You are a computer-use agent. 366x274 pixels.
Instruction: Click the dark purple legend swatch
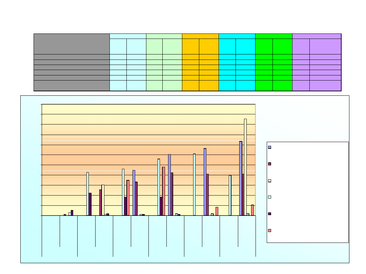coord(270,214)
